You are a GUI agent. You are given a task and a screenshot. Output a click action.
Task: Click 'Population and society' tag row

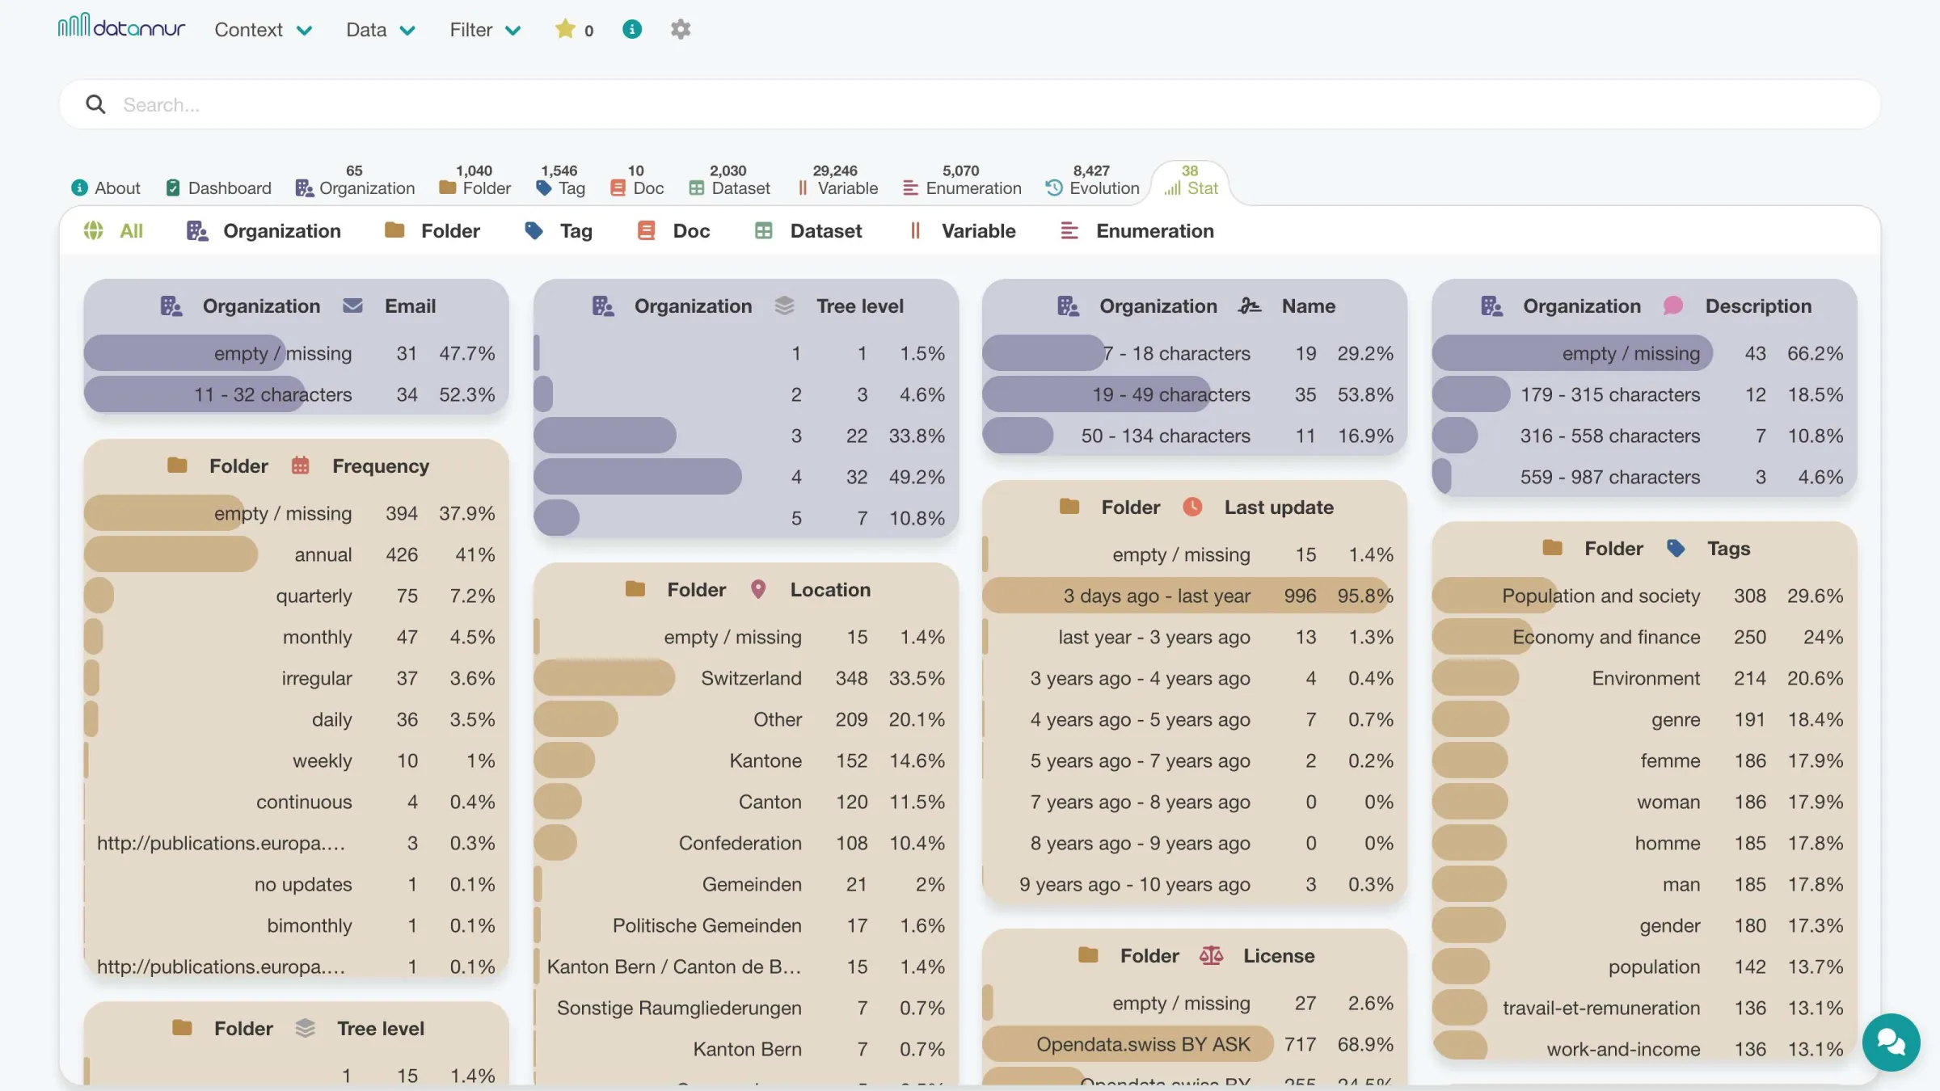[1644, 596]
